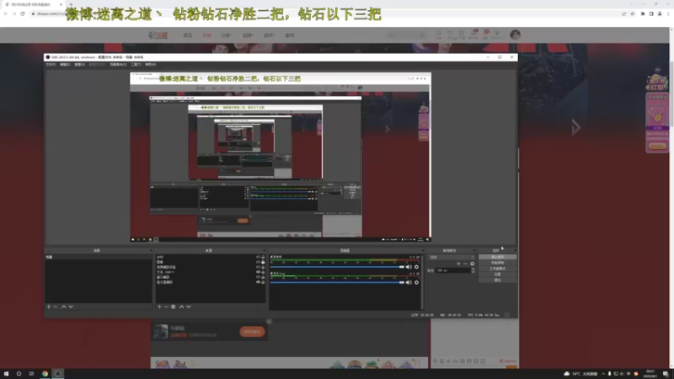This screenshot has width=674, height=379.
Task: Go back with the Chrome back arrow
Action: click(x=6, y=13)
